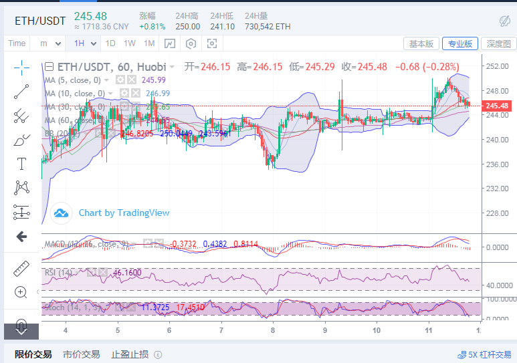Select the 1D timeframe button
Image resolution: width=517 pixels, height=363 pixels.
click(110, 43)
